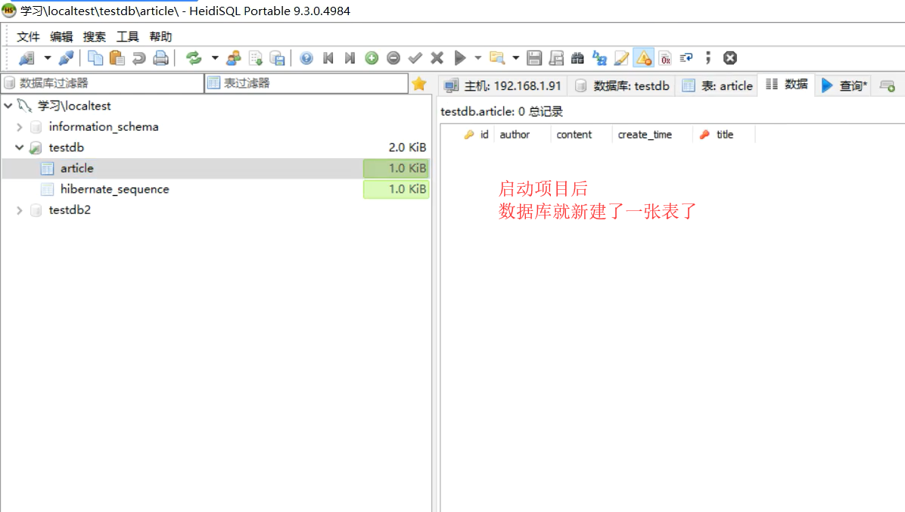
Task: Click the Copy toolbar icon
Action: [95, 58]
